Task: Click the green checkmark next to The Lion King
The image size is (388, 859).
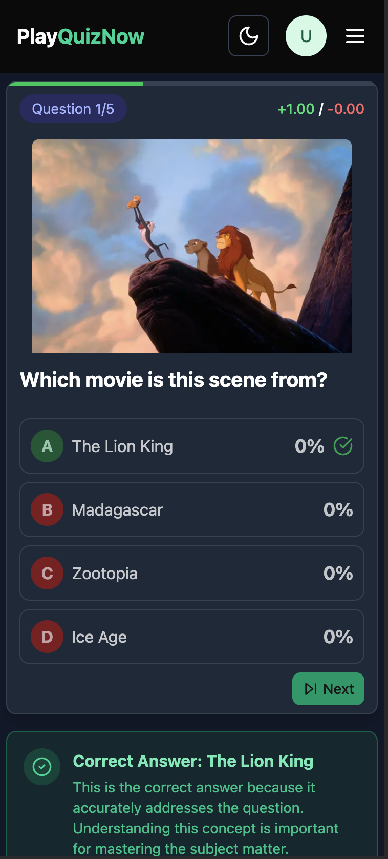Action: pyautogui.click(x=343, y=446)
